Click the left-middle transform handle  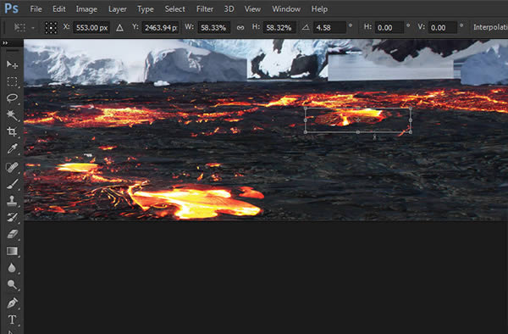306,120
